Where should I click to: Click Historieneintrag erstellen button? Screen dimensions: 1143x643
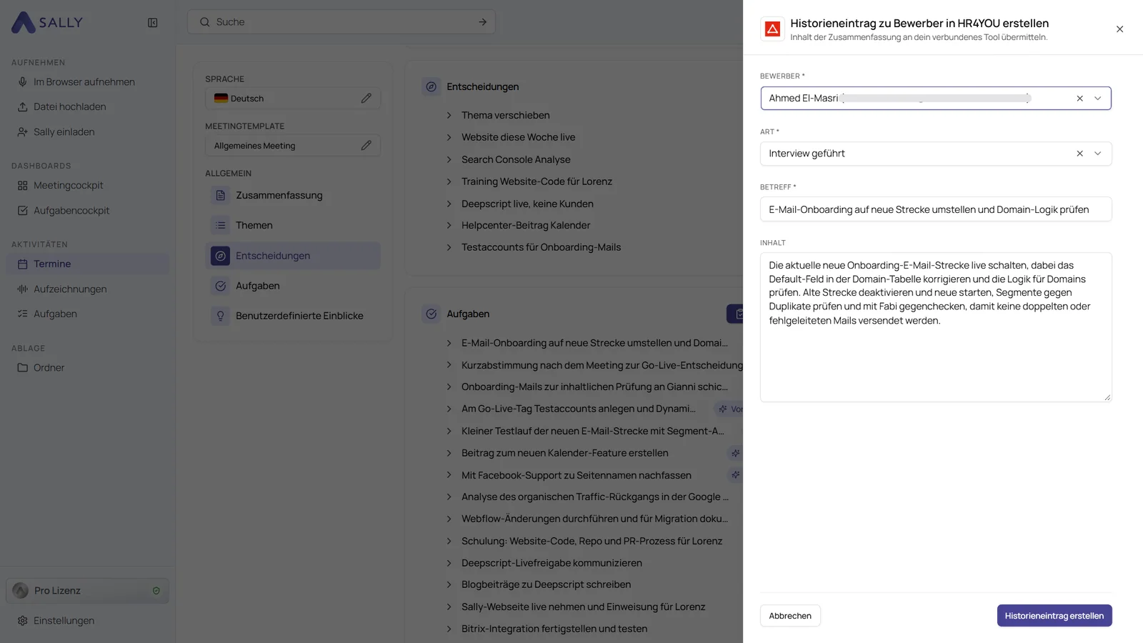point(1054,616)
